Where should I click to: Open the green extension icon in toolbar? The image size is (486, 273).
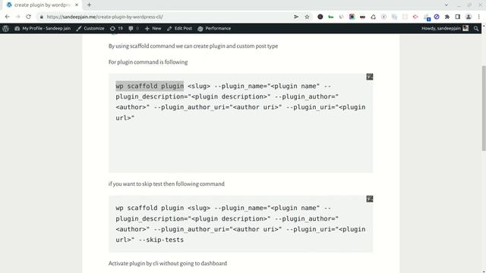coord(331,17)
